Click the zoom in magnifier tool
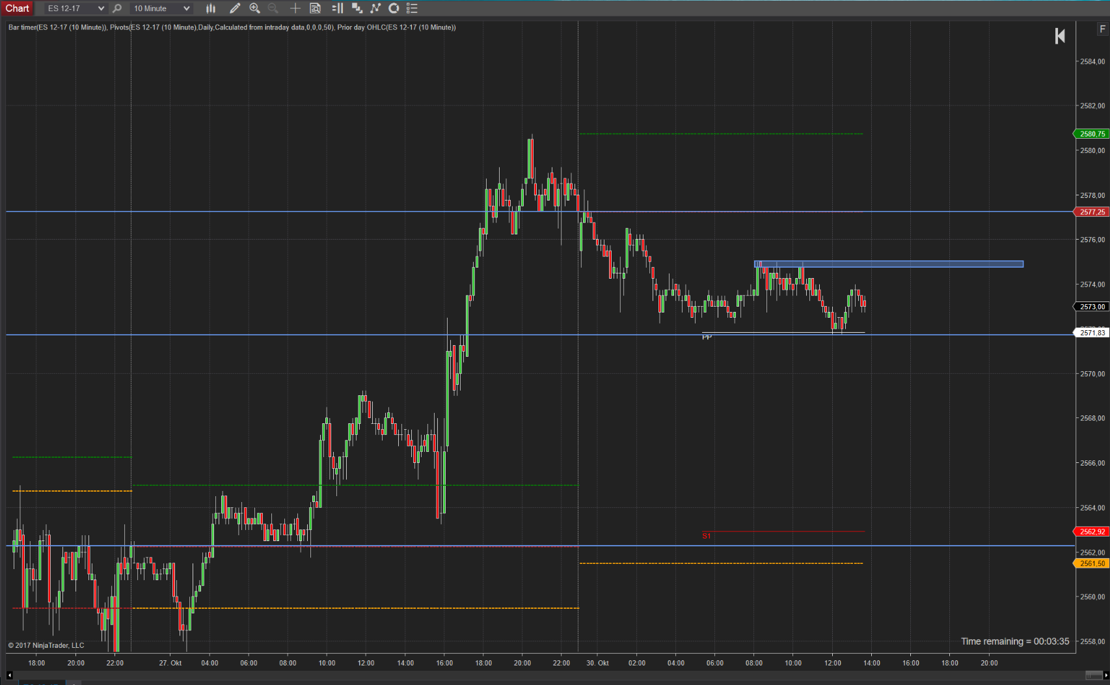The image size is (1110, 685). (255, 8)
